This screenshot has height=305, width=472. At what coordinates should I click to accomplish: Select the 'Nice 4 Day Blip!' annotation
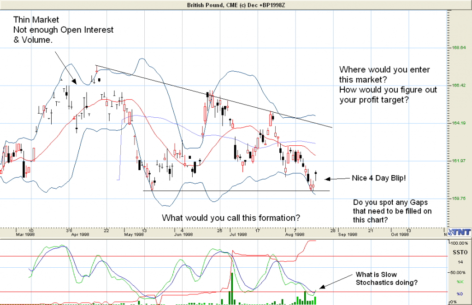tap(378, 178)
